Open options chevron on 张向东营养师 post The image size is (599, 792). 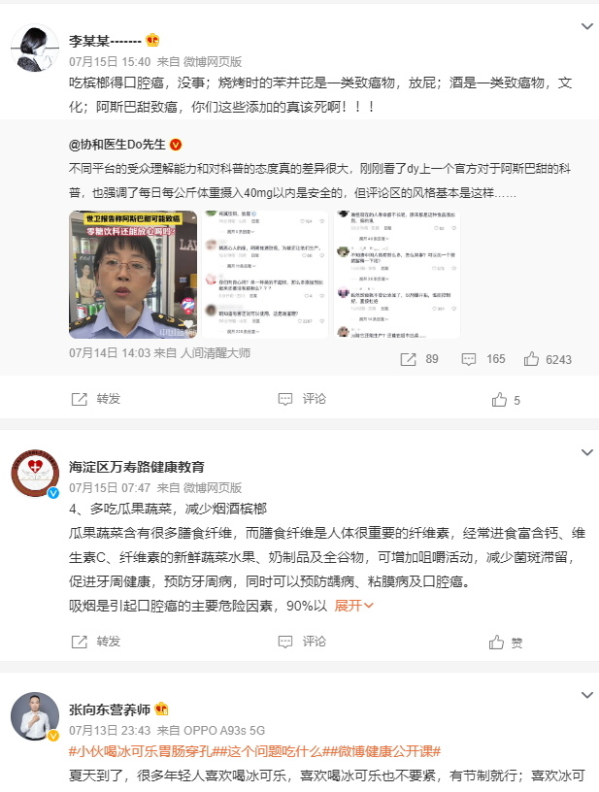click(587, 695)
